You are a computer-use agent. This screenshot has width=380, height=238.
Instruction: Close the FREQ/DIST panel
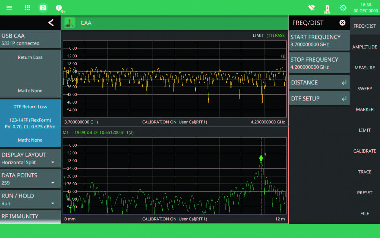click(342, 23)
